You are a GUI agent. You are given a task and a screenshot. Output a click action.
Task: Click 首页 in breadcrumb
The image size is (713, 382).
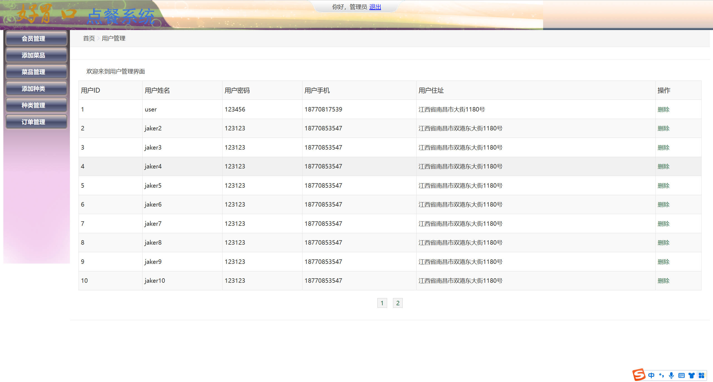(x=89, y=38)
